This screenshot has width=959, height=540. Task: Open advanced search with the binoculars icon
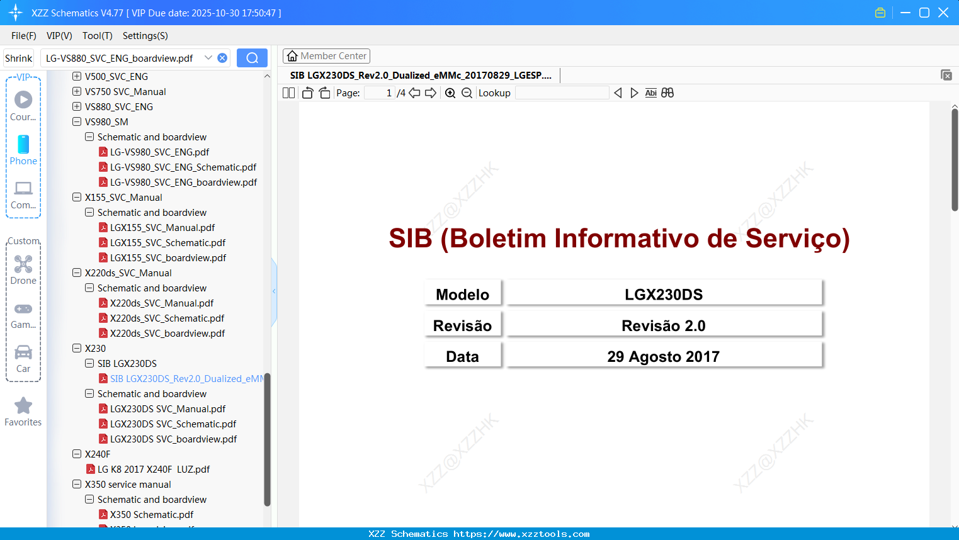pyautogui.click(x=667, y=93)
